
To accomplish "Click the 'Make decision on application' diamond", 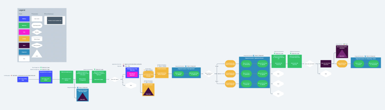I will [x=209, y=74].
